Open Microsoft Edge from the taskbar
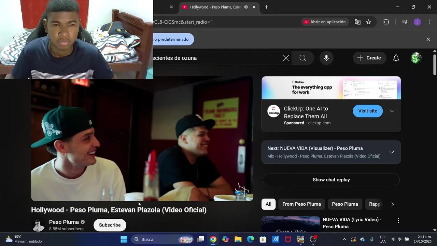437x246 pixels. [x=251, y=239]
